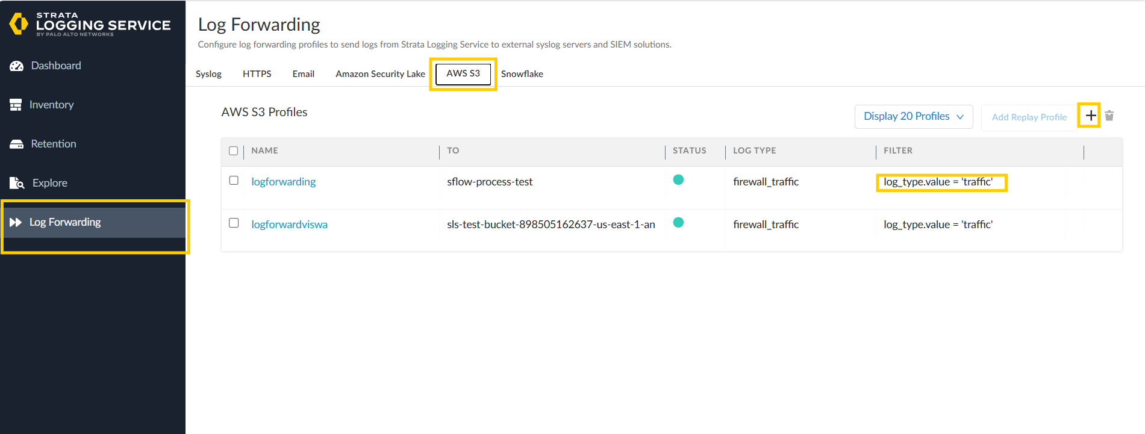Screen dimensions: 1145x434
Task: Click firewall_traffic in the logforwarding row
Action: pos(766,182)
